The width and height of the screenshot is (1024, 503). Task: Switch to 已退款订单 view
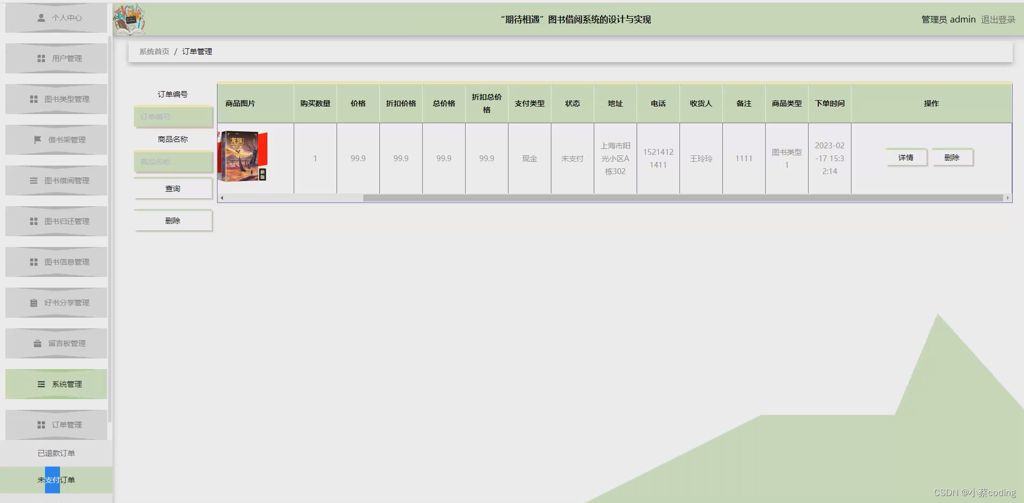[56, 453]
